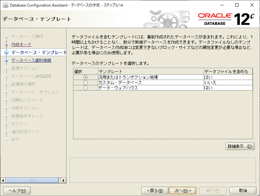
Task: Minimize the Database Configuration Assistant window
Action: (222, 5)
